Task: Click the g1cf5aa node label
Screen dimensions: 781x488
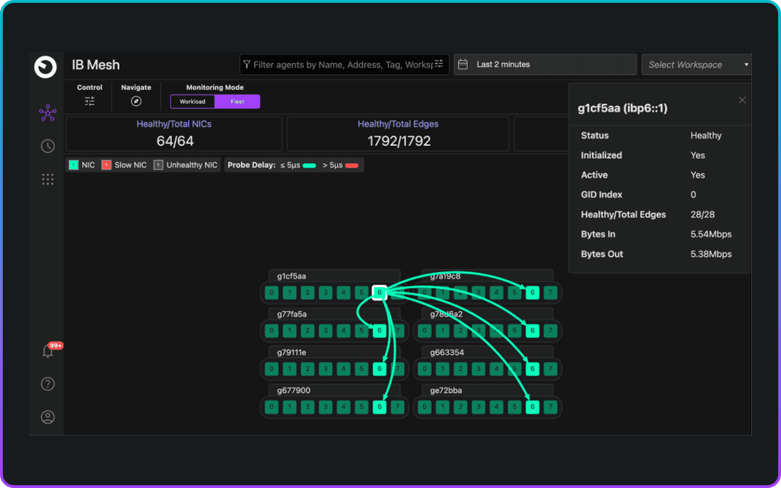Action: [291, 276]
